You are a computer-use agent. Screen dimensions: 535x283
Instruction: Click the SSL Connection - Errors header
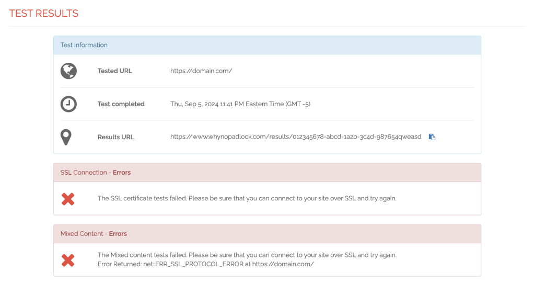pos(267,173)
